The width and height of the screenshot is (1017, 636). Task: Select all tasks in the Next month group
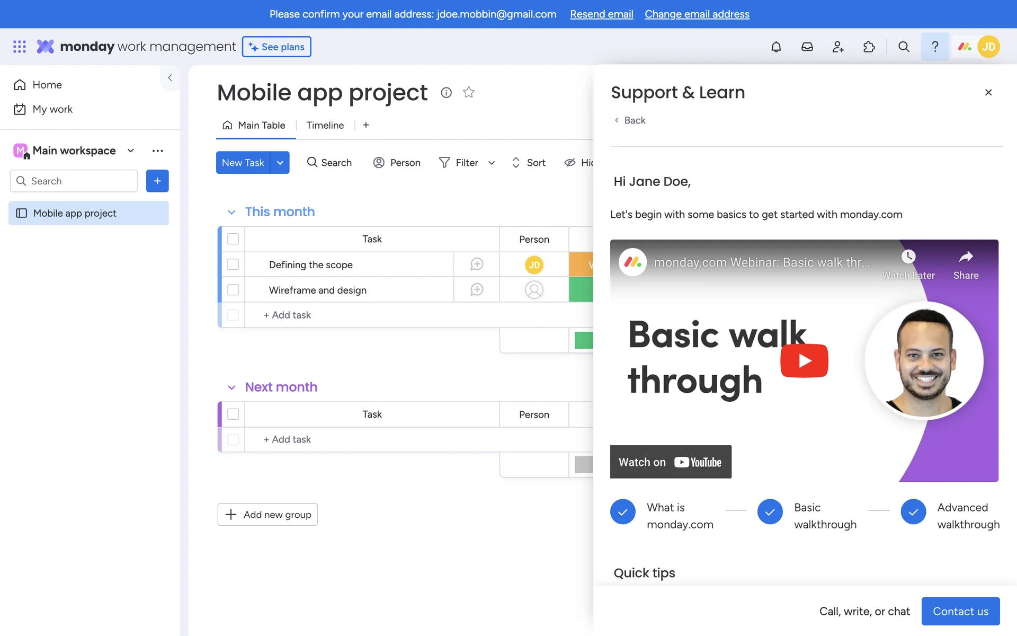(x=233, y=414)
